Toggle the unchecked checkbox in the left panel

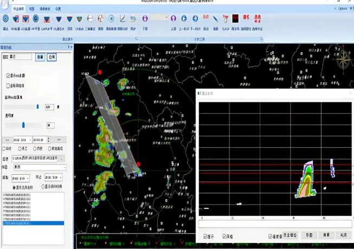coord(8,86)
